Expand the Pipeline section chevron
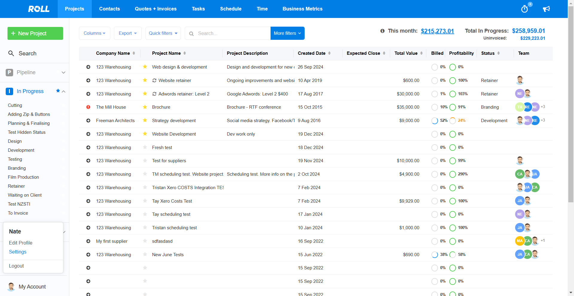 click(x=63, y=72)
